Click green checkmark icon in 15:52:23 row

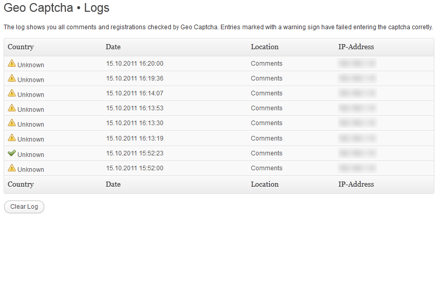[x=12, y=152]
